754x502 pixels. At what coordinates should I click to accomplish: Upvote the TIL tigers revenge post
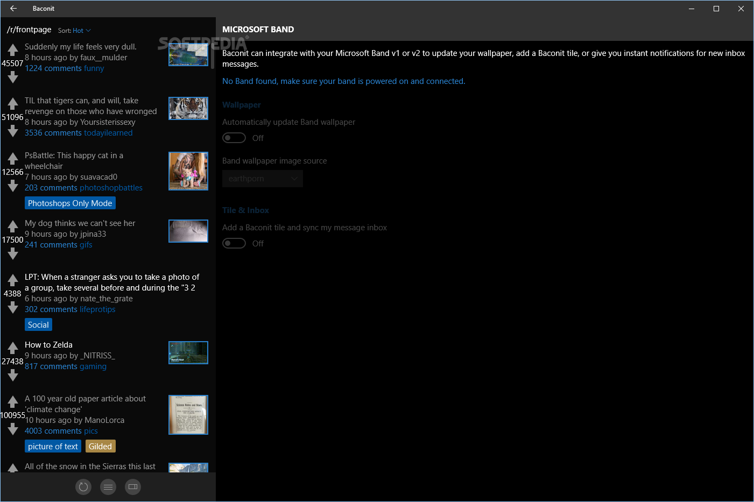coord(13,104)
